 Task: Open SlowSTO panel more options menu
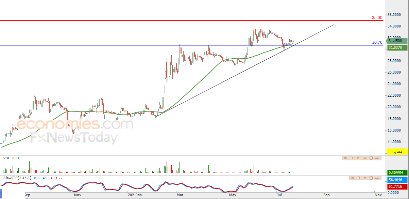[377, 178]
